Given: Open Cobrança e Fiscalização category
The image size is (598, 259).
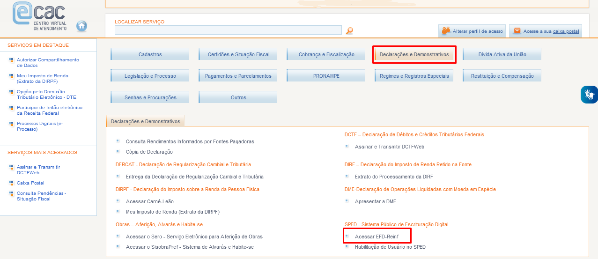Looking at the screenshot, I should [x=326, y=54].
